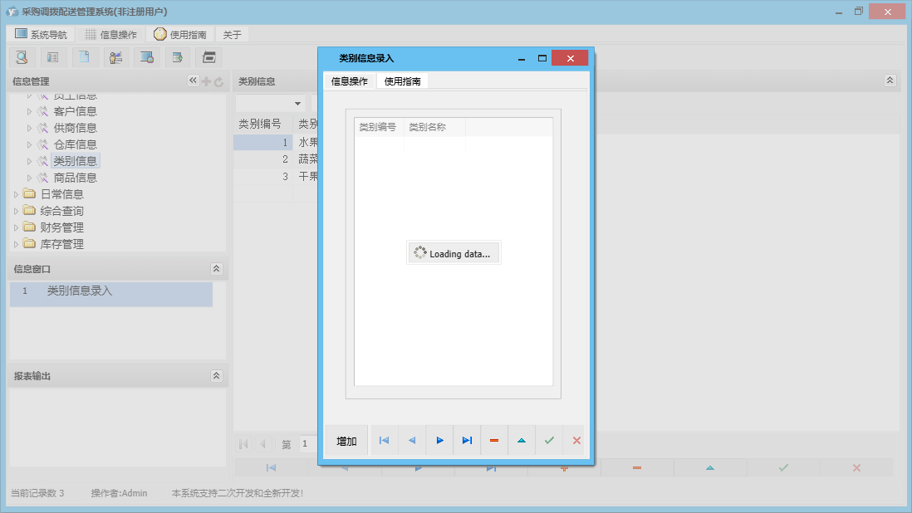Select 仓库信息 in the tree
This screenshot has width=912, height=513.
(75, 144)
